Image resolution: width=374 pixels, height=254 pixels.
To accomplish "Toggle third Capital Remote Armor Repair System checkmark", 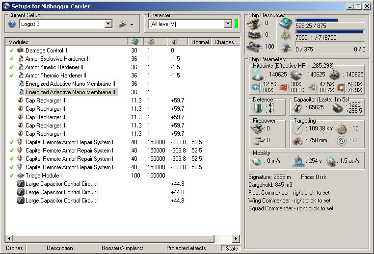I will coord(11,159).
